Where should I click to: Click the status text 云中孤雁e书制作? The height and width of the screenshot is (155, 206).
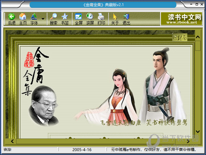(x=126, y=150)
